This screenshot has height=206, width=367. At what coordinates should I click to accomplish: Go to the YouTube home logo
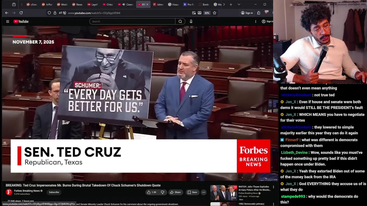pos(21,21)
